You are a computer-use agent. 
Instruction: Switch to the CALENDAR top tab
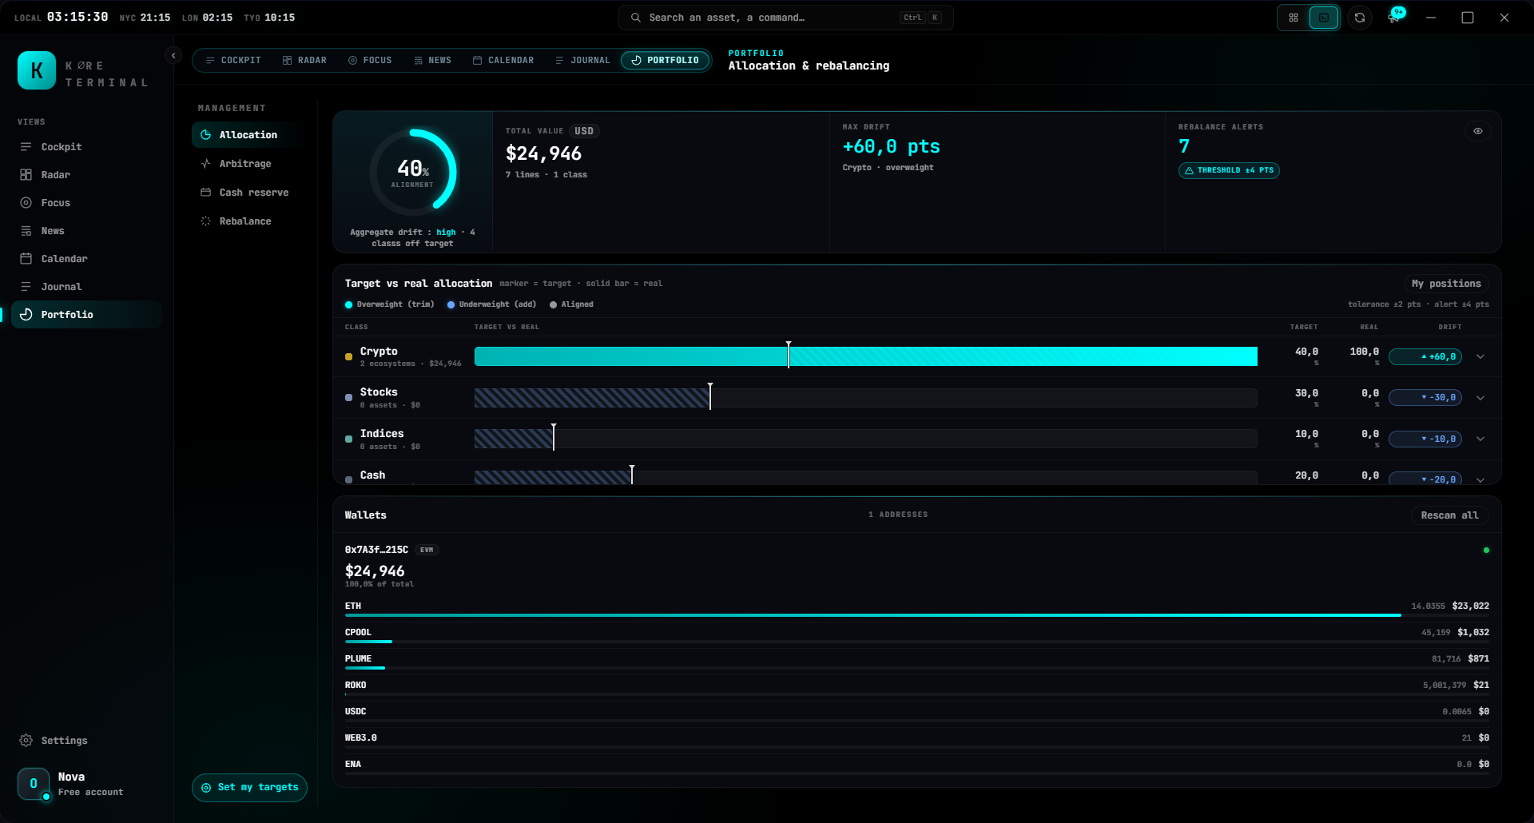[x=503, y=60]
